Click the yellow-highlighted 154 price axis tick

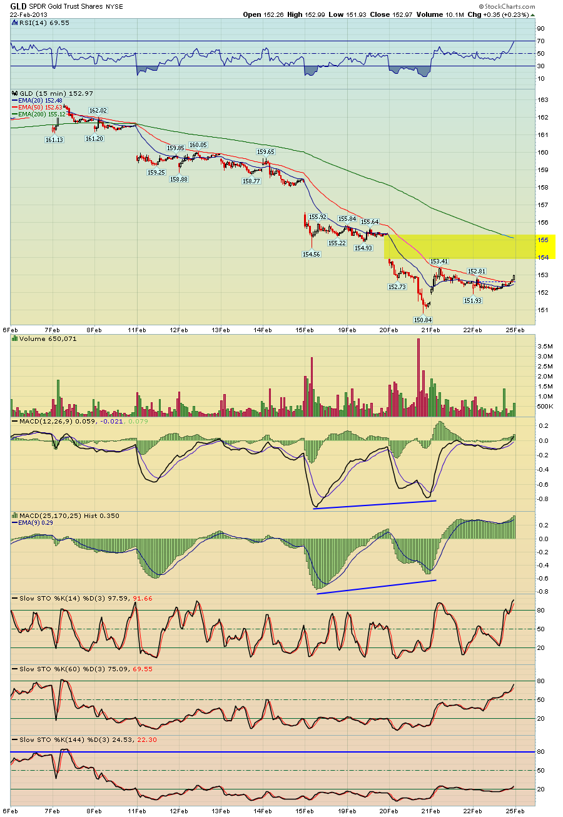coord(543,257)
